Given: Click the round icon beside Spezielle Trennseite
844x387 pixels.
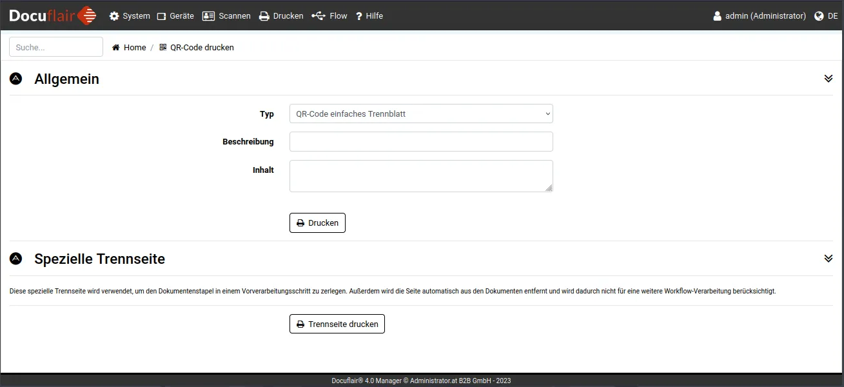Looking at the screenshot, I should click(16, 259).
